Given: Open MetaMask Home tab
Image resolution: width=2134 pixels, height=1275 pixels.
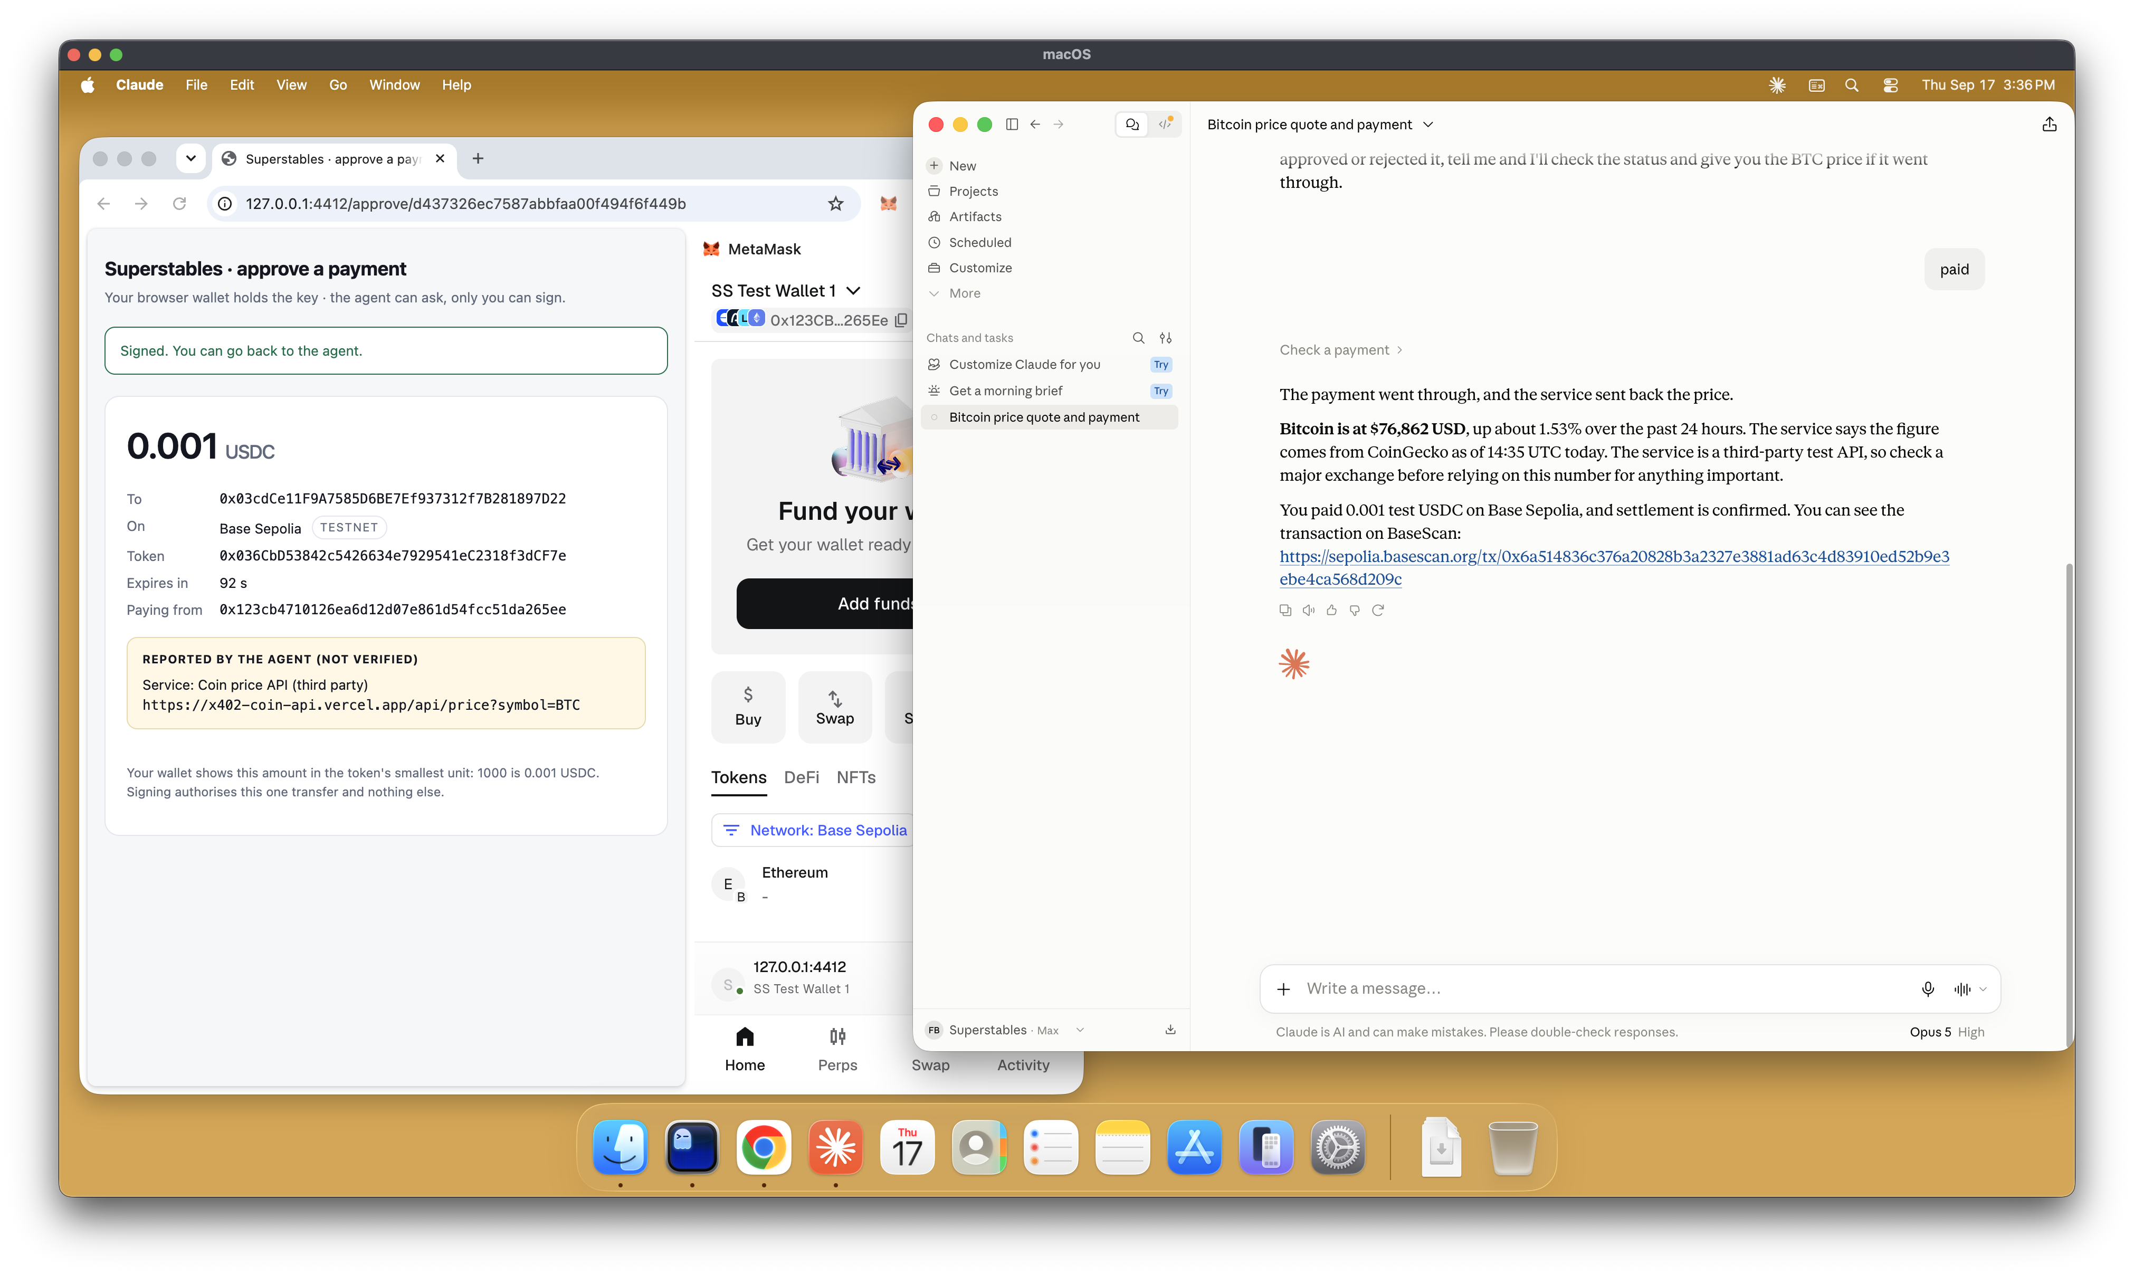Looking at the screenshot, I should point(744,1049).
